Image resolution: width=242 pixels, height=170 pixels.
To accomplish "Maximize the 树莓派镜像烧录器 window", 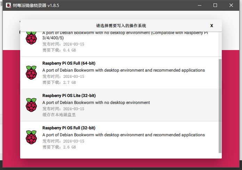I will coord(215,6).
